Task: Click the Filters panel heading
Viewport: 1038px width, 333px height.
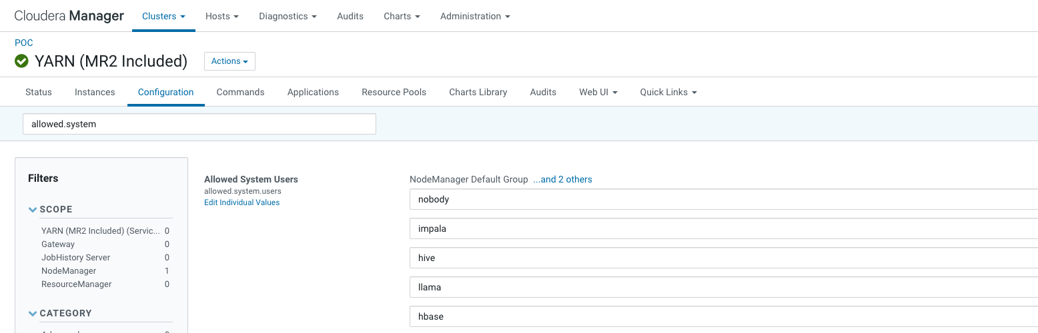Action: click(x=43, y=178)
